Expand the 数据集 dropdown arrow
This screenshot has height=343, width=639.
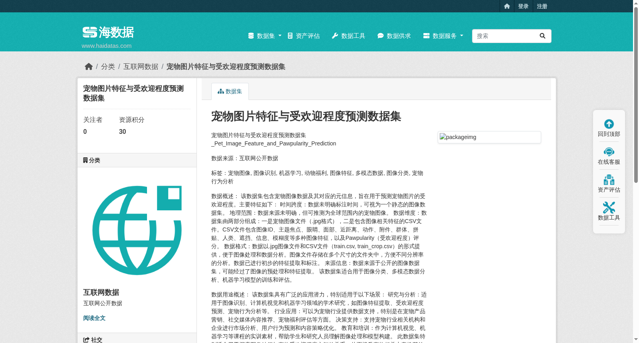[x=280, y=35]
